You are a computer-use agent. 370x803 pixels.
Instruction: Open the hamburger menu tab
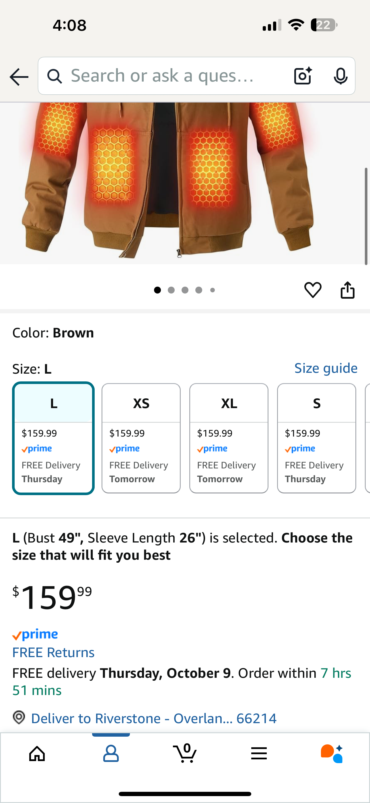coord(259,754)
